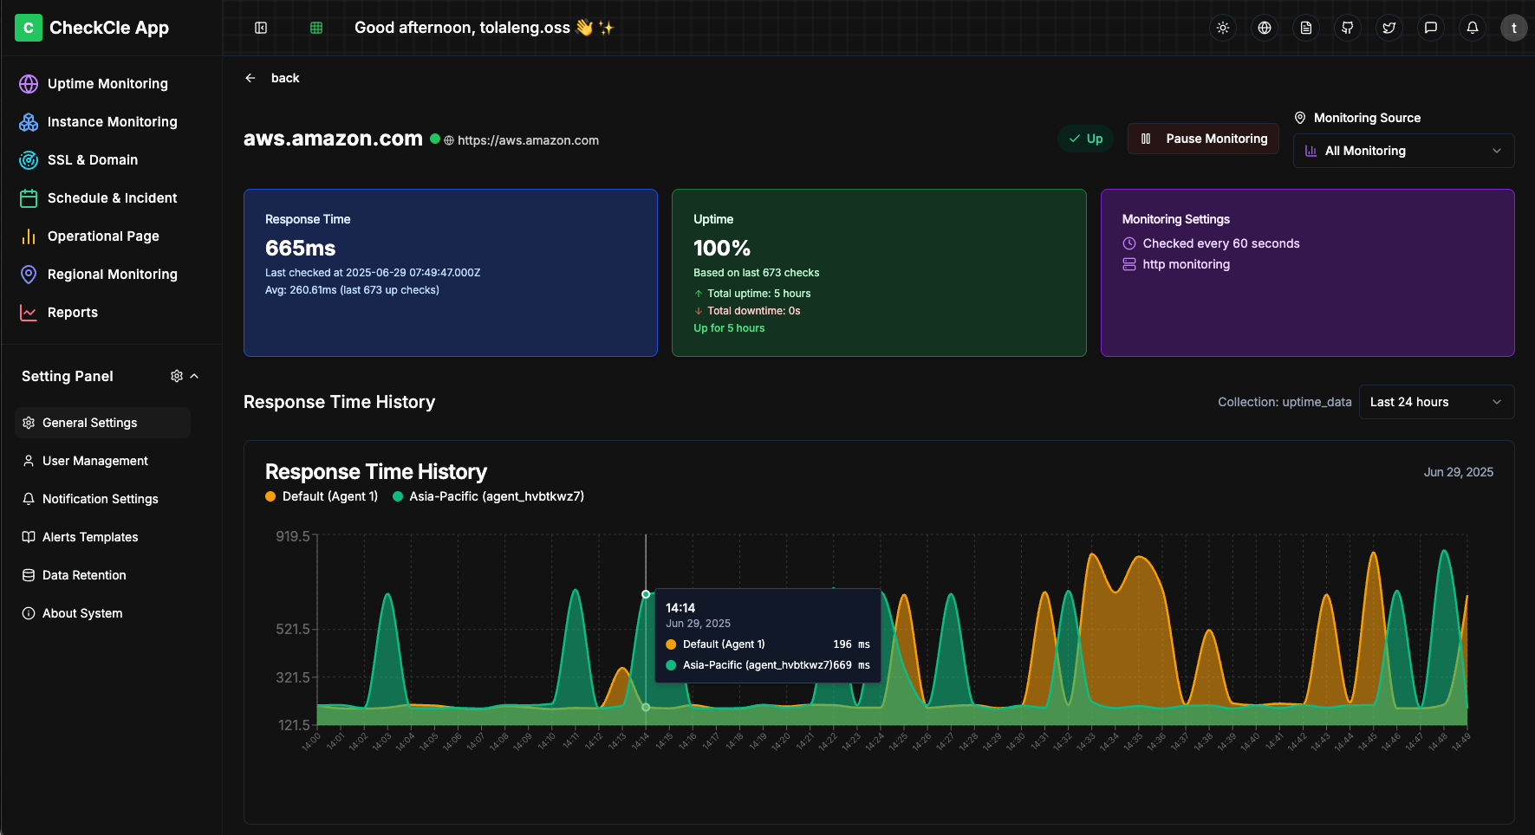The height and width of the screenshot is (835, 1535).
Task: Open Regional Monitoring
Action: (x=114, y=274)
